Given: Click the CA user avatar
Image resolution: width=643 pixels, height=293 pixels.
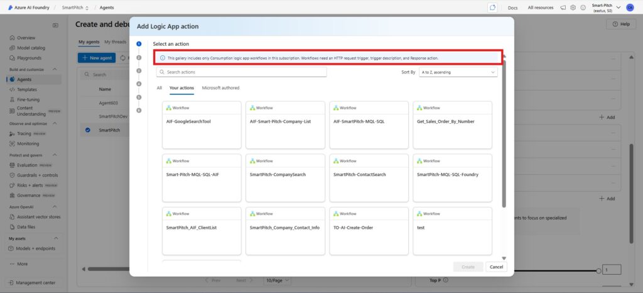Looking at the screenshot, I should 630,8.
